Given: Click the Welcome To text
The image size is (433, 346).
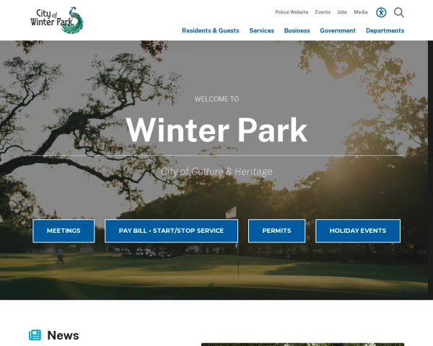Looking at the screenshot, I should 216,99.
